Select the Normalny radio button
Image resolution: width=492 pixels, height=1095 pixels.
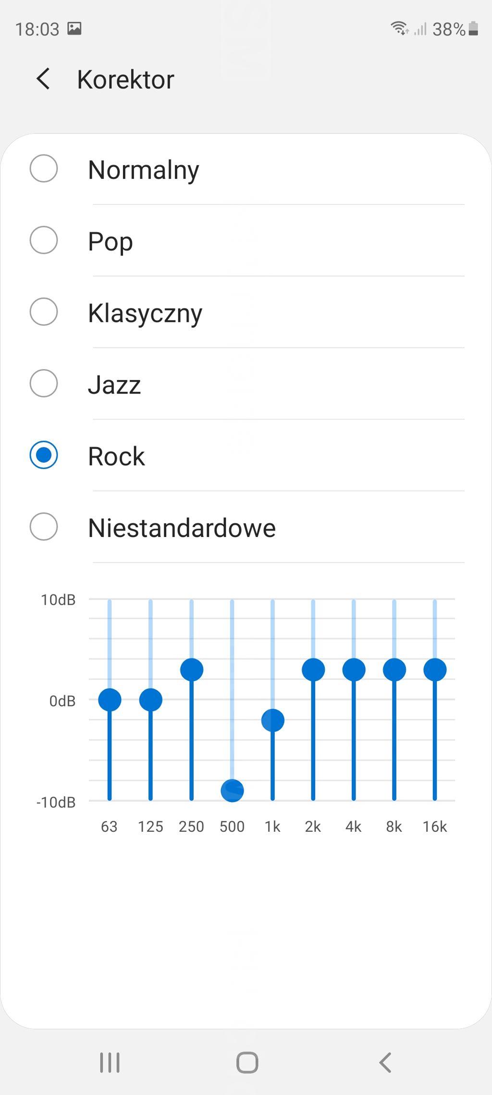click(44, 169)
